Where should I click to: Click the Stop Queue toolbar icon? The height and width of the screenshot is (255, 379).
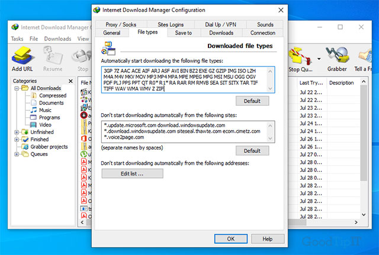point(300,59)
